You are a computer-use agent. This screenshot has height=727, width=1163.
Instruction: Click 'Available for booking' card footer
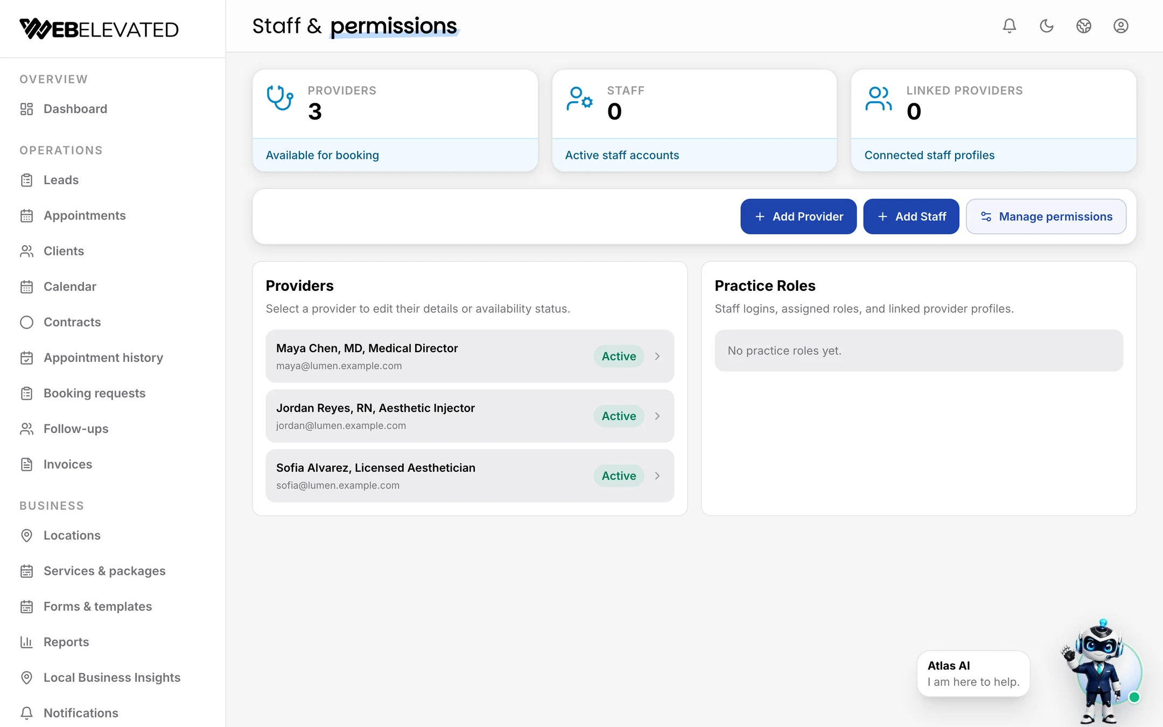pos(395,155)
